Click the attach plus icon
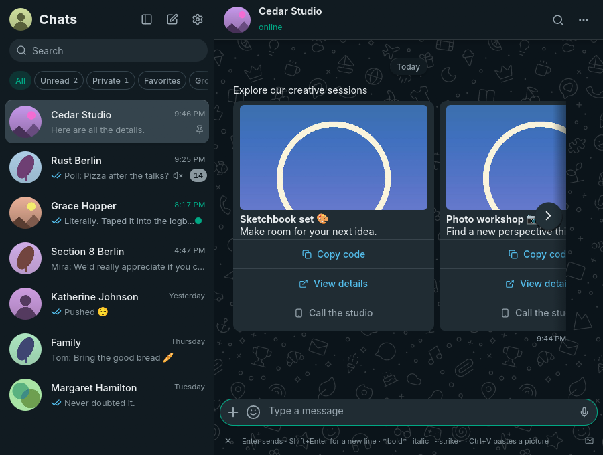The height and width of the screenshot is (455, 603). (x=233, y=412)
